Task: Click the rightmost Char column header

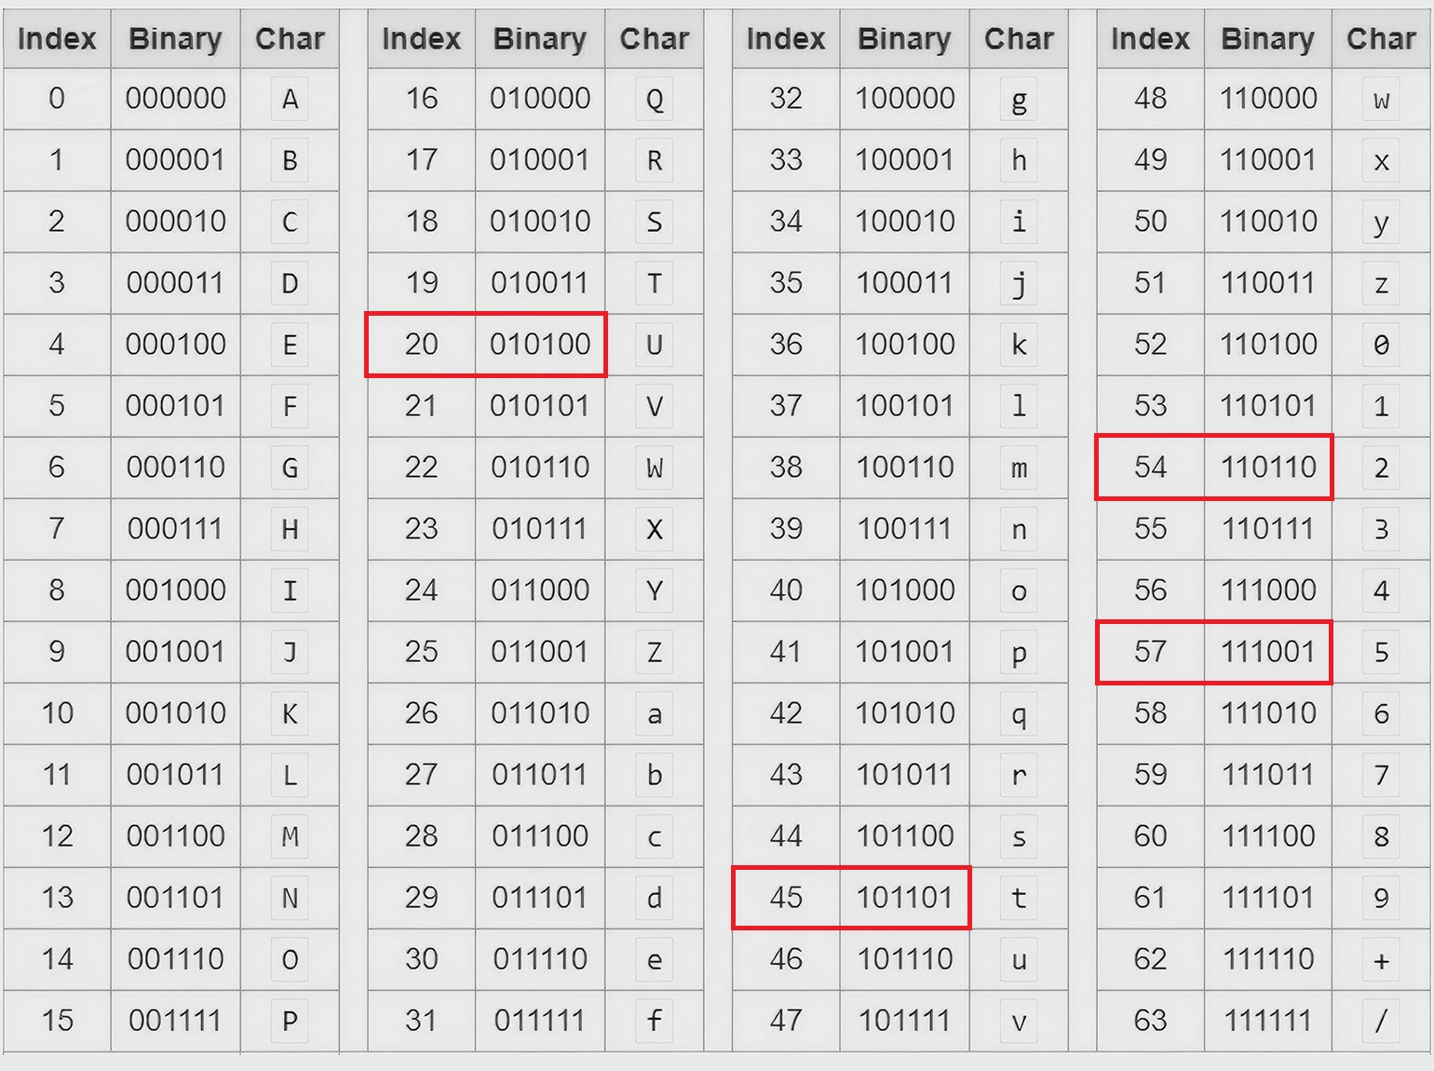Action: tap(1381, 39)
